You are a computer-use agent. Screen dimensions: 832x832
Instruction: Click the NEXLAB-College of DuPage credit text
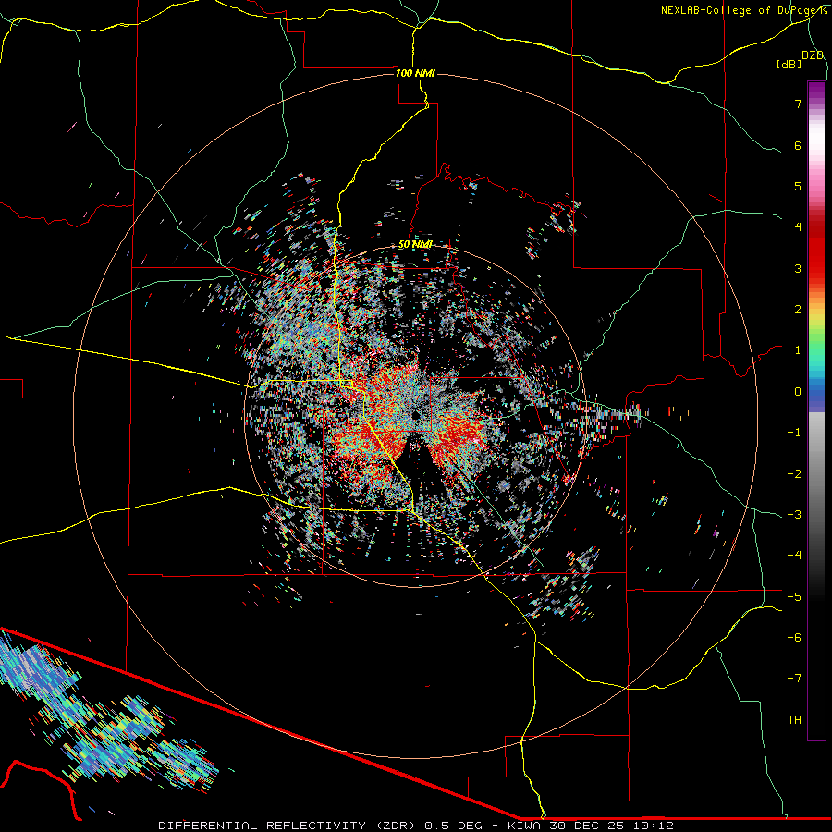click(x=743, y=10)
